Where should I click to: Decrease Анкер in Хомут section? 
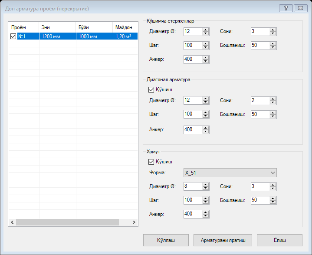(206, 216)
